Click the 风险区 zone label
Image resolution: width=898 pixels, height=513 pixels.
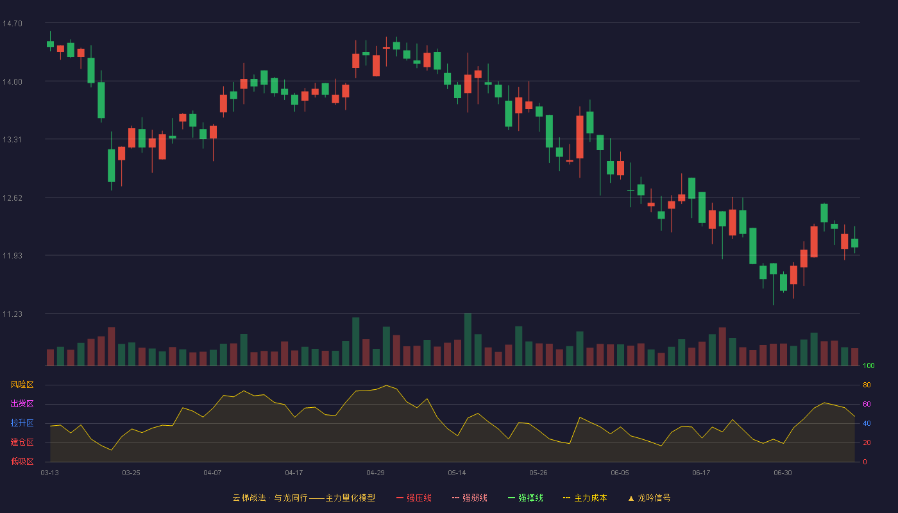click(x=22, y=385)
